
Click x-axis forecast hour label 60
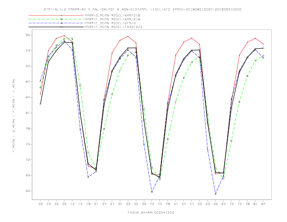200,204
